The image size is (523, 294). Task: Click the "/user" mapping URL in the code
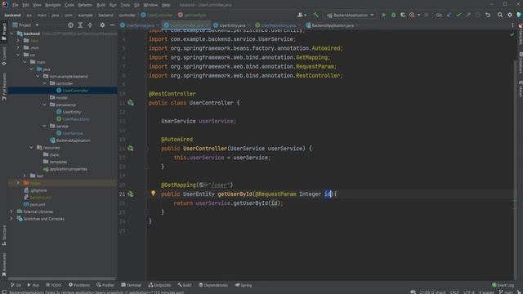(221, 185)
